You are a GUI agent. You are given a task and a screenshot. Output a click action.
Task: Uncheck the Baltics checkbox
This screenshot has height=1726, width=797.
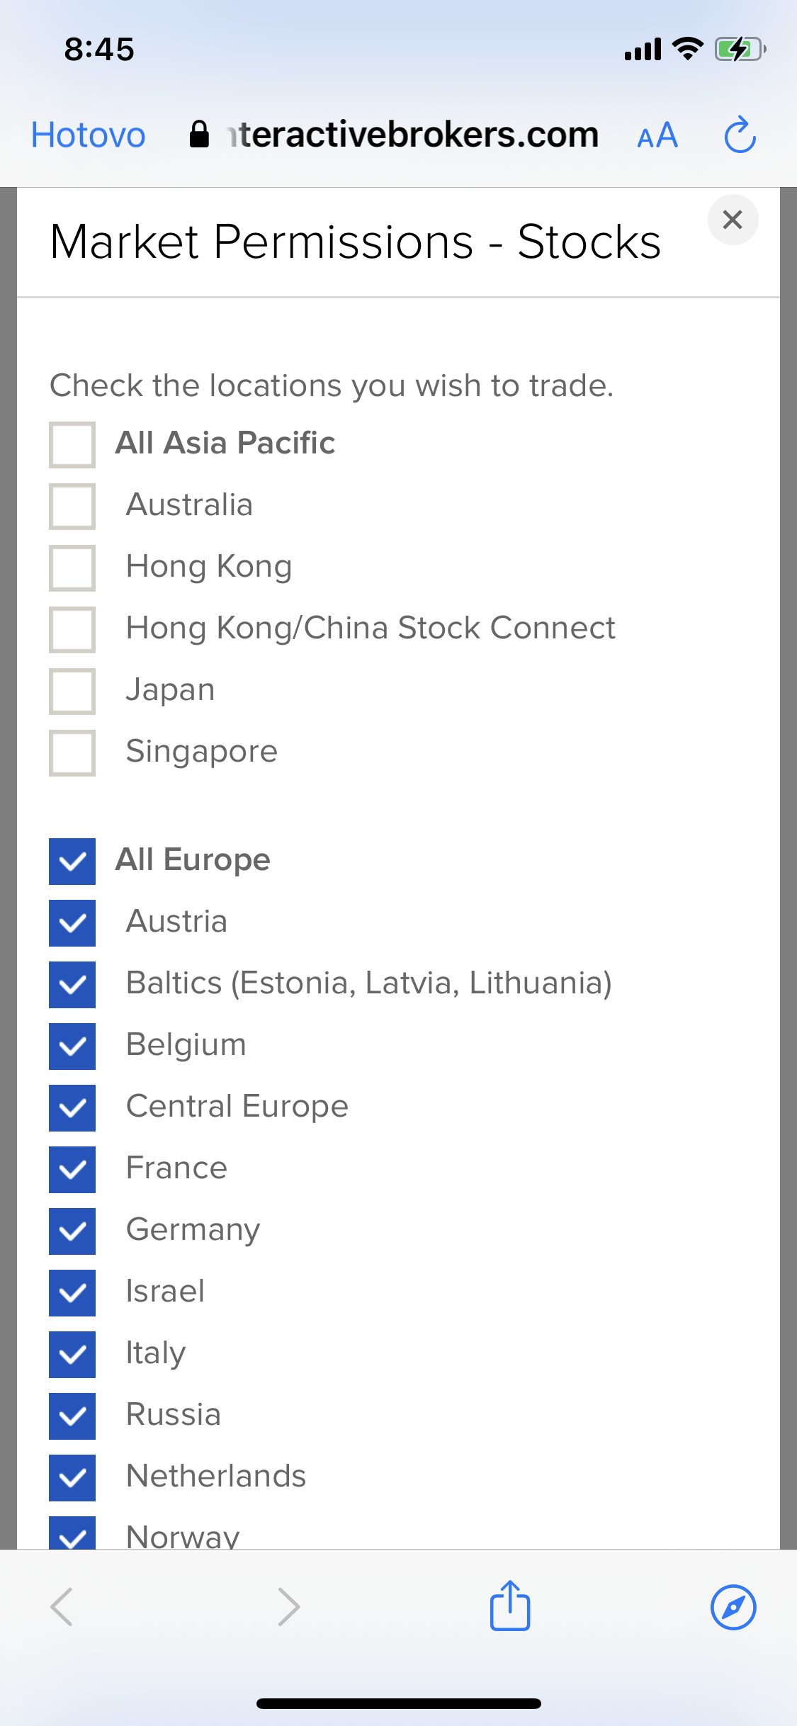coord(72,985)
